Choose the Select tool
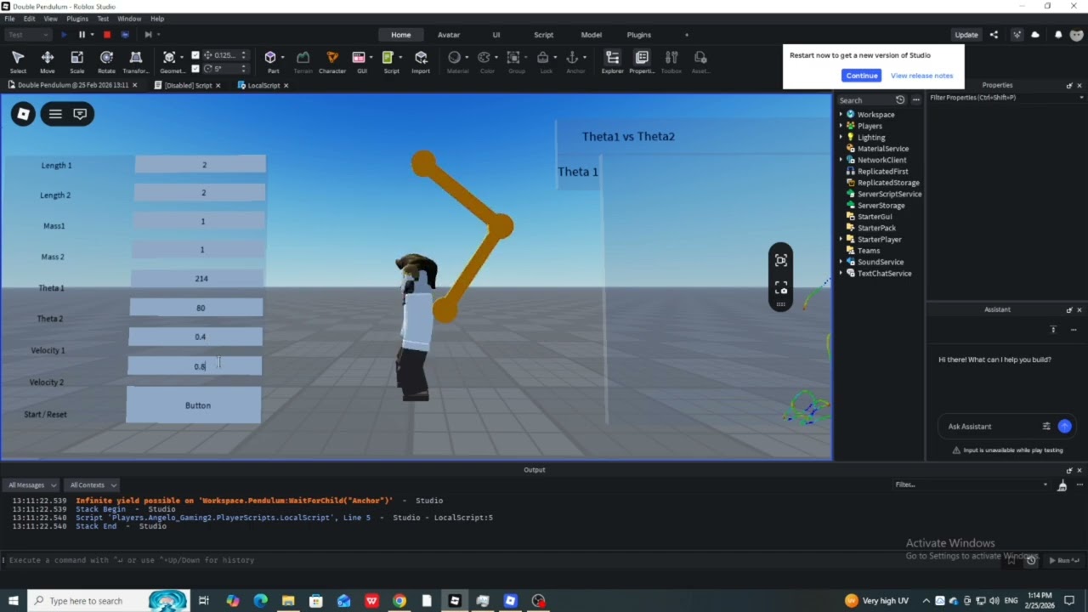Screen dimensions: 1088x612 point(18,60)
